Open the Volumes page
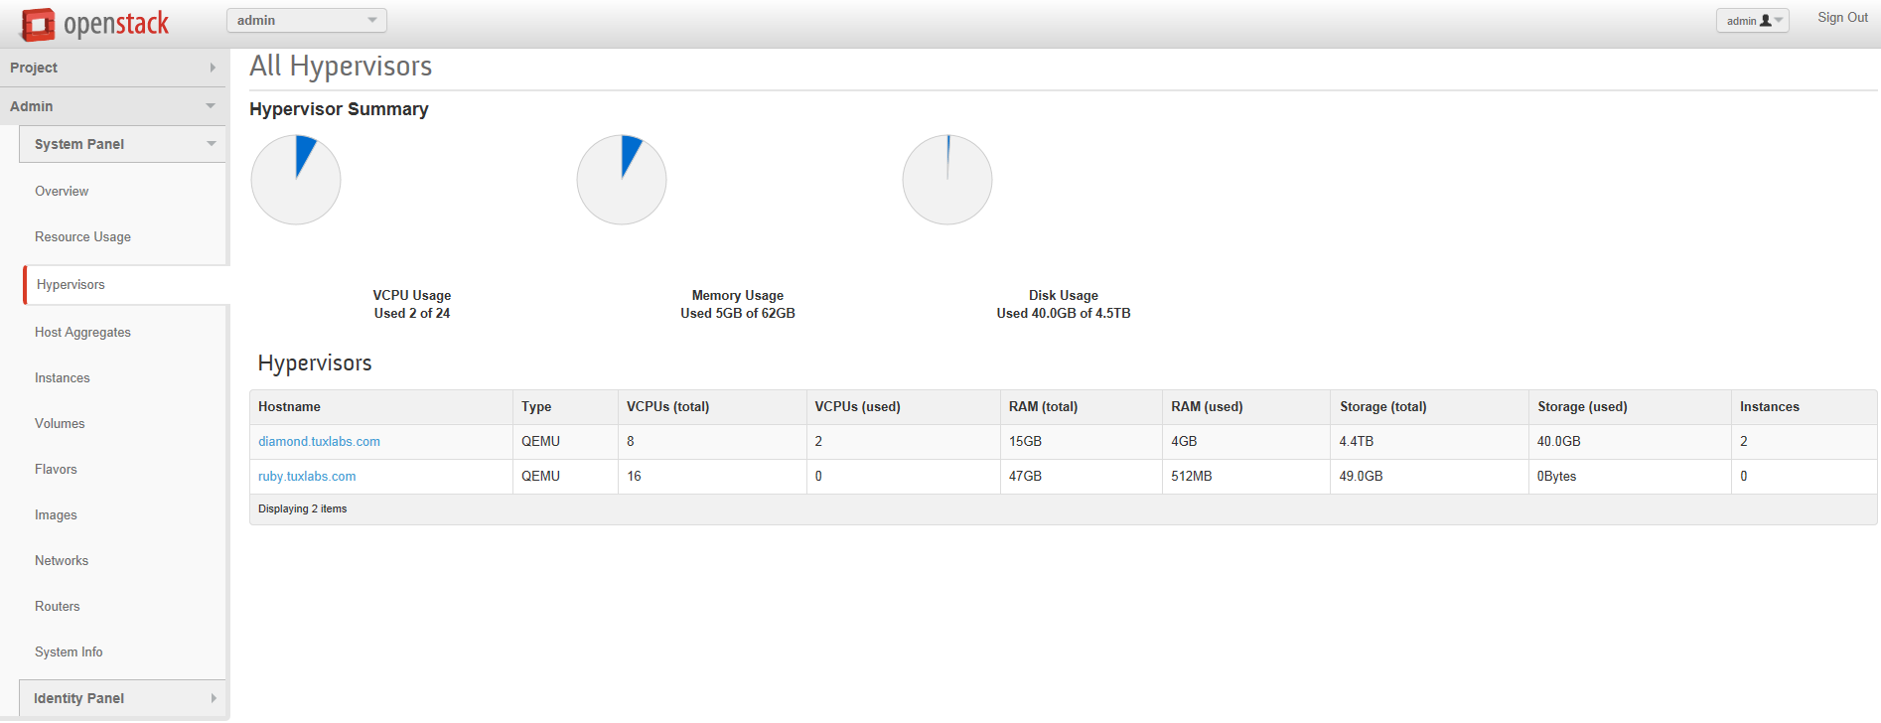Screen dimensions: 1881x723 (60, 424)
